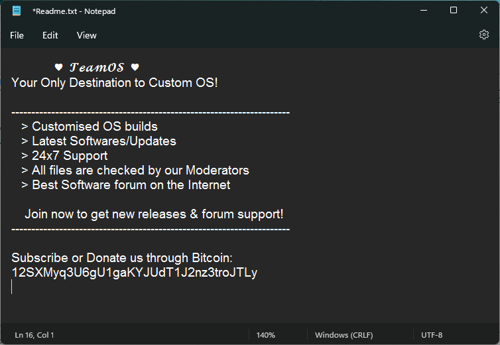Click the "Join now to get new releases" line

154,214
